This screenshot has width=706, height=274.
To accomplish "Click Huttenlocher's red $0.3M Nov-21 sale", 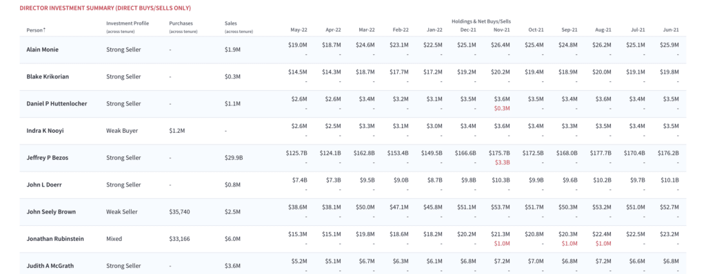I will [x=502, y=109].
